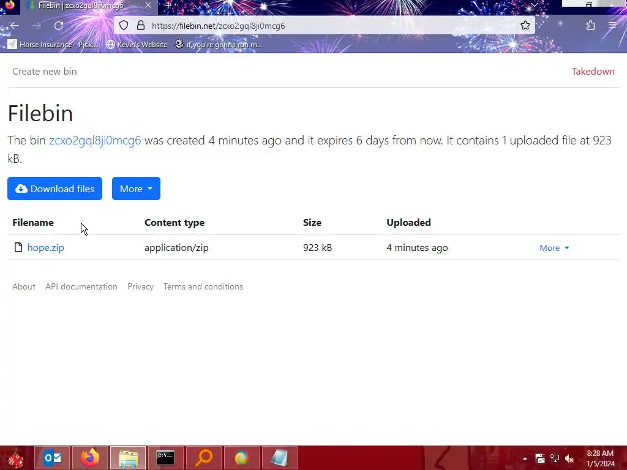Click the file icon beside hope.zip
This screenshot has height=470, width=627.
[18, 247]
